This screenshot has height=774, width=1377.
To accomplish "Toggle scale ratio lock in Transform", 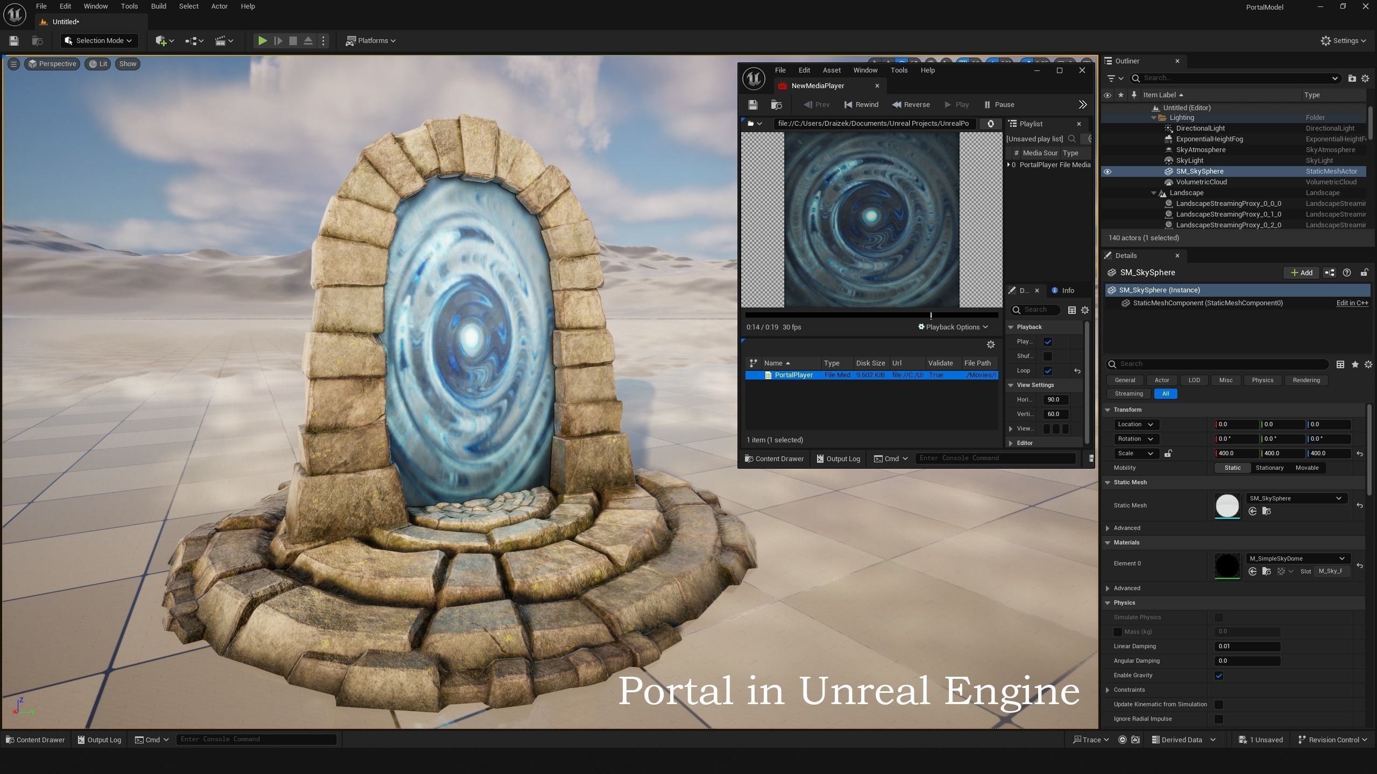I will [x=1168, y=454].
